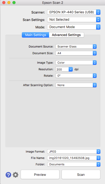Open the Mode dropdown set to Document Mode
This screenshot has height=184, width=105.
[74, 27]
